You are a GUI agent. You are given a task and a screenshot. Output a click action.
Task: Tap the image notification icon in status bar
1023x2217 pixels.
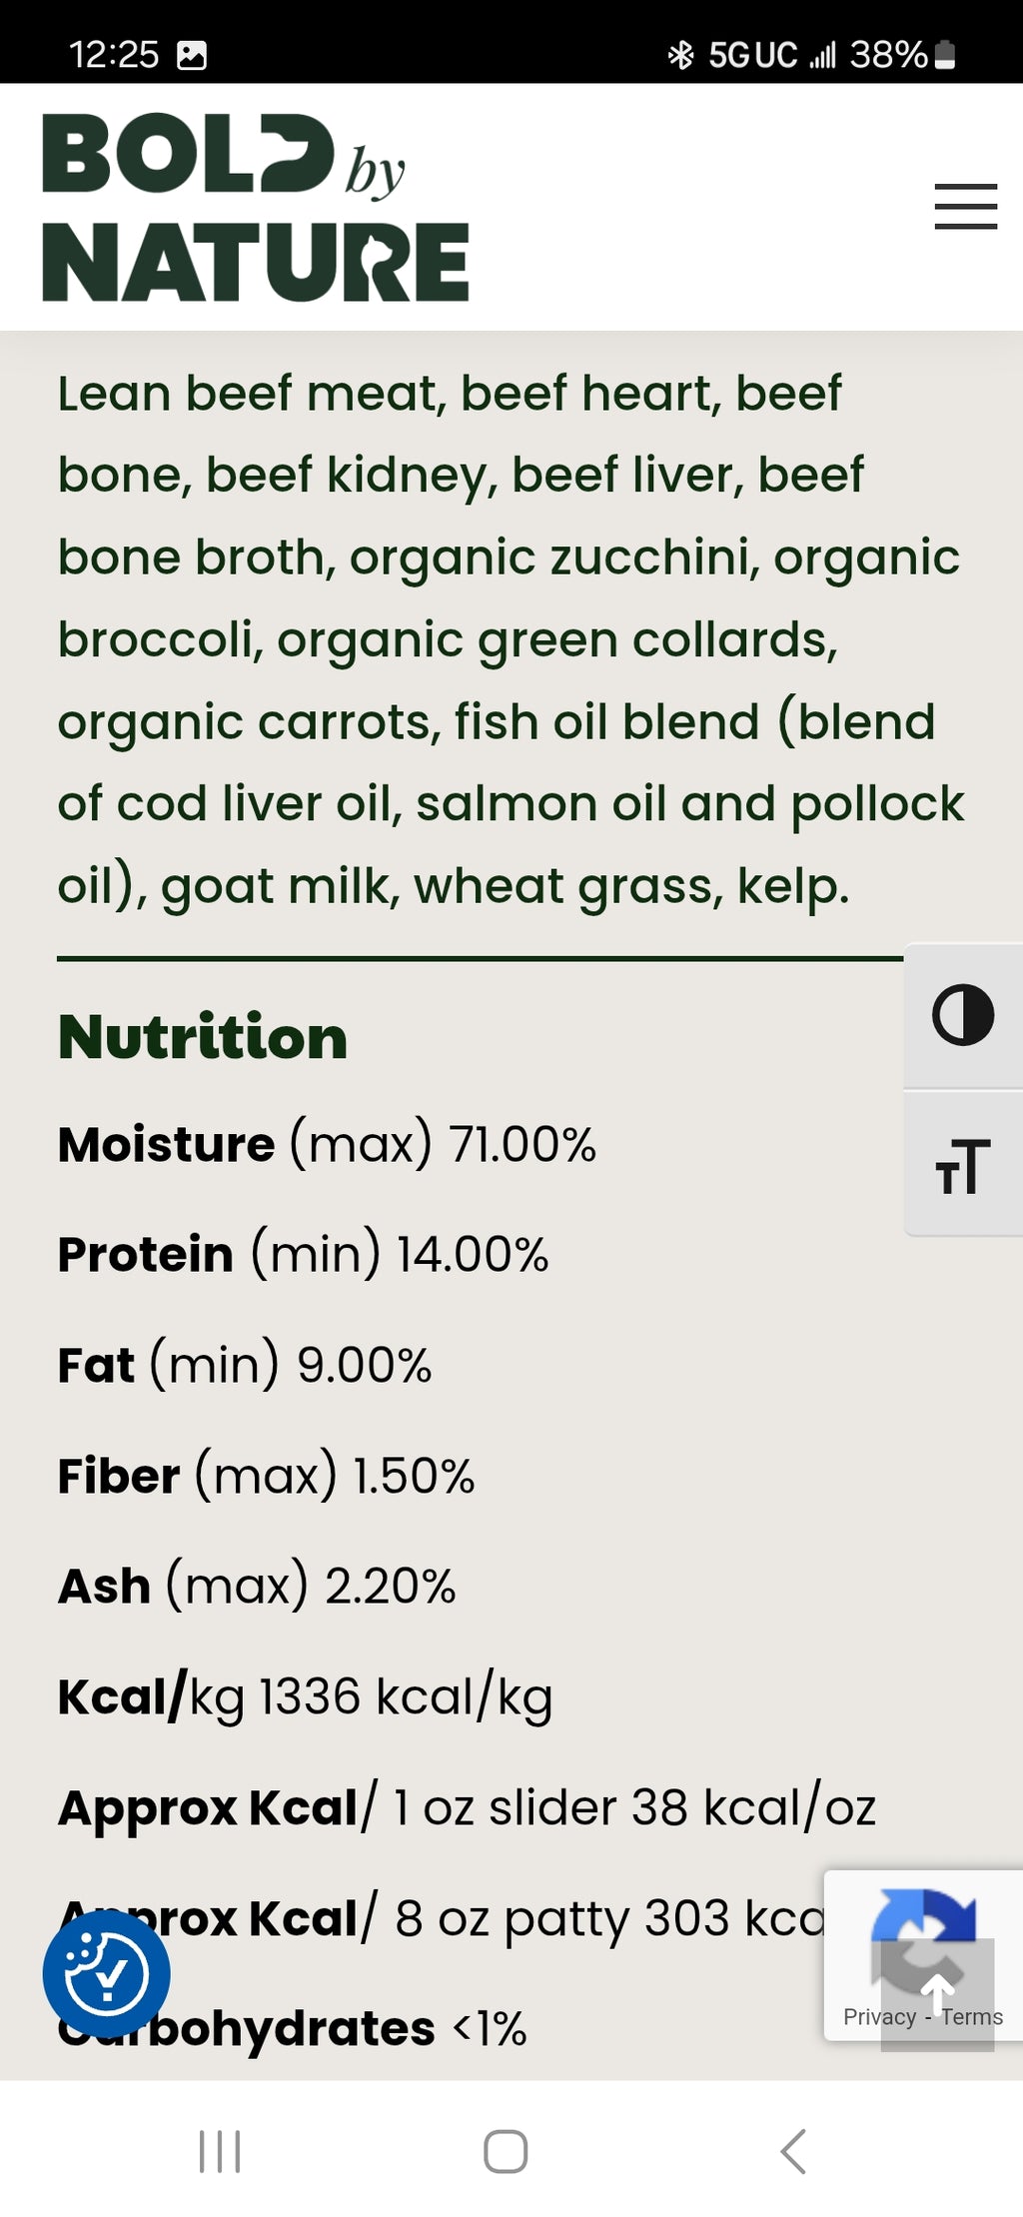pos(191,55)
